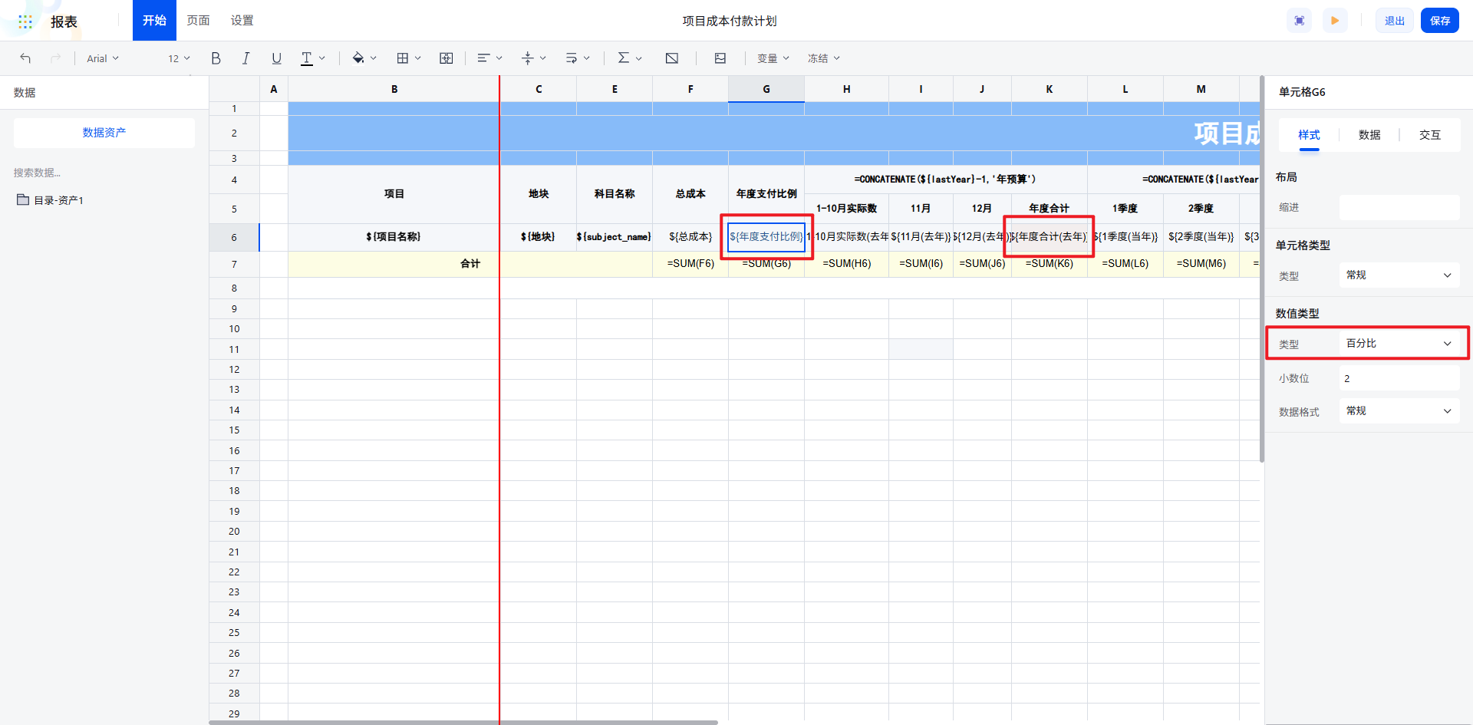Click the insert image icon
The height and width of the screenshot is (725, 1473).
[720, 58]
